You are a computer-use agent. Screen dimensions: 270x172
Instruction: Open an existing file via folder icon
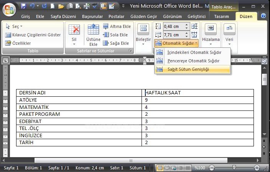coord(61,6)
